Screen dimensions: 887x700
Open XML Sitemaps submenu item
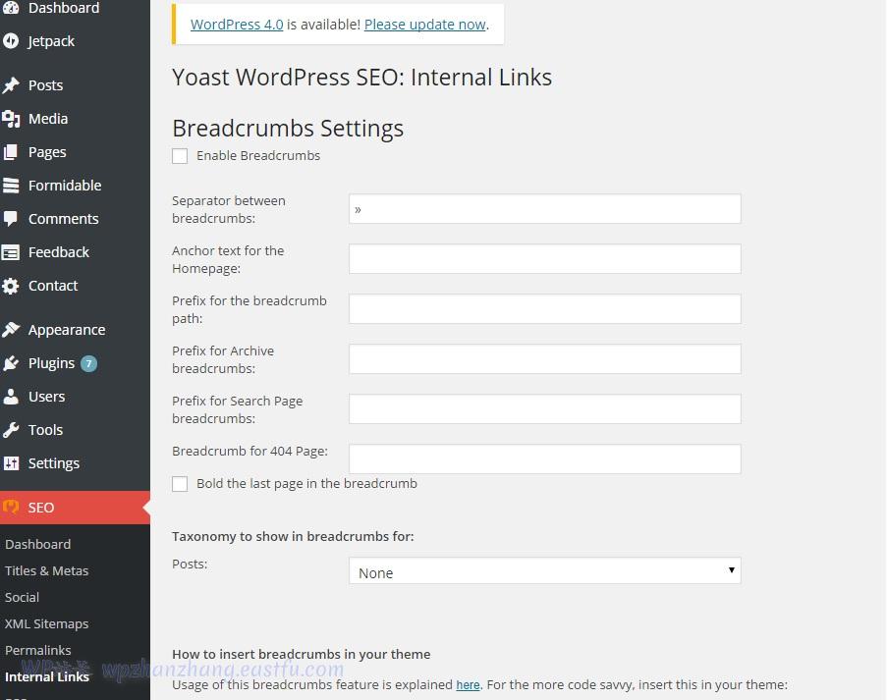click(x=46, y=623)
